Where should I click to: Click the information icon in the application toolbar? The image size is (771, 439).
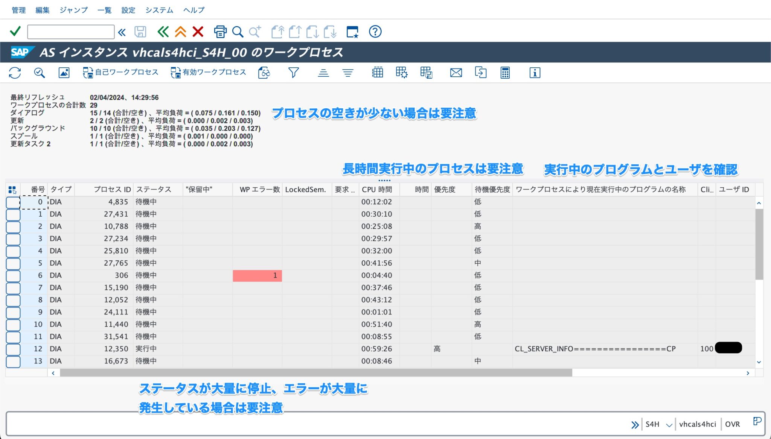click(535, 72)
